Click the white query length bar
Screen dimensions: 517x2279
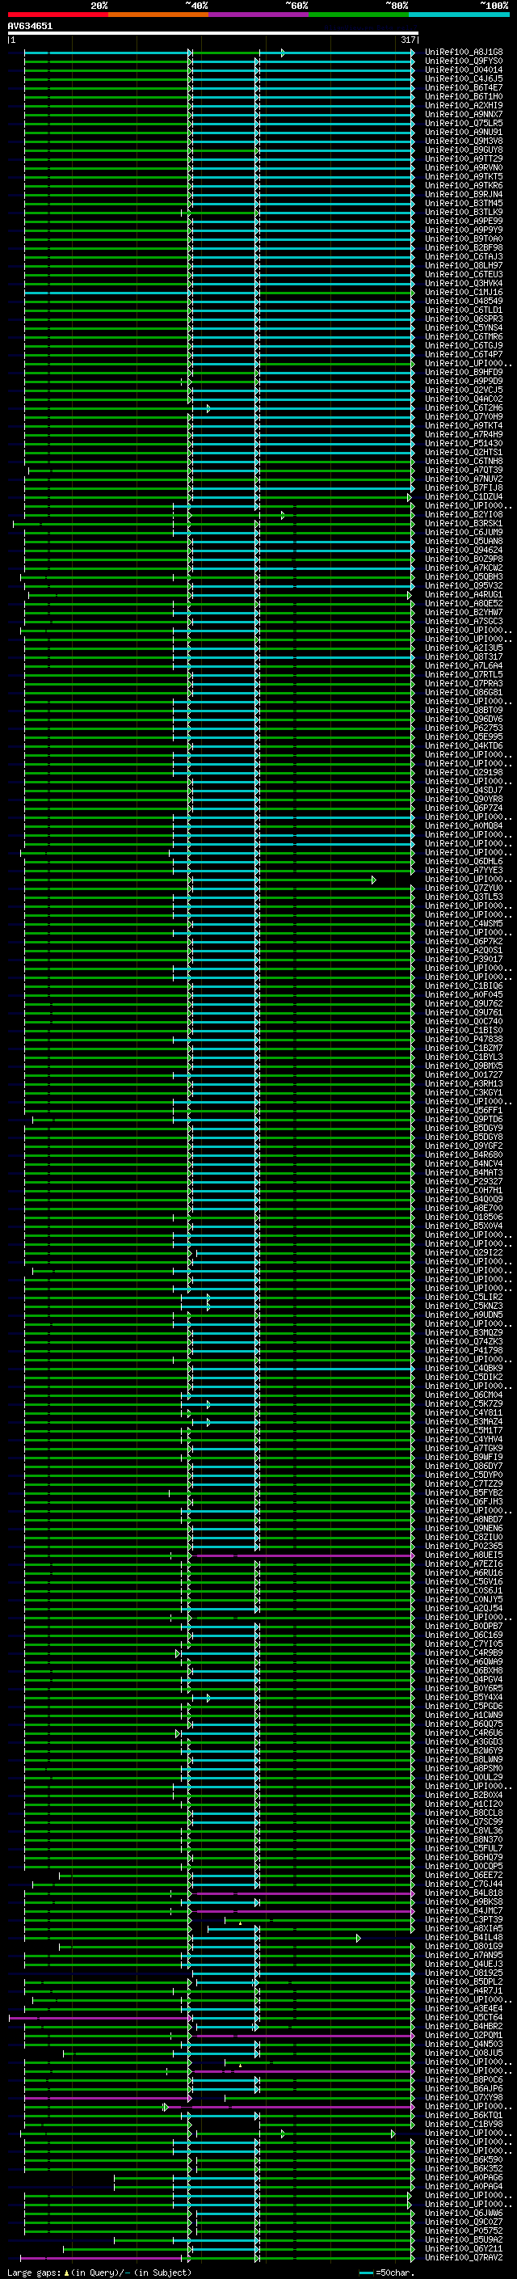pos(213,34)
